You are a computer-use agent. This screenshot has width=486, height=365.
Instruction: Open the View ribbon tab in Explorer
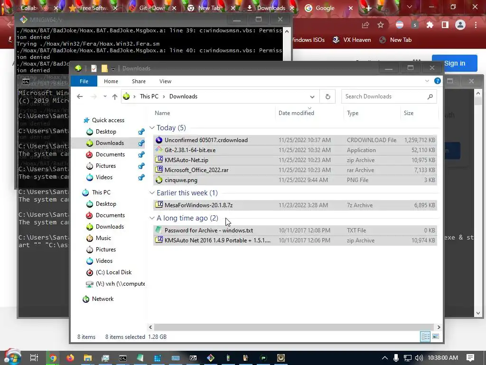pyautogui.click(x=165, y=81)
